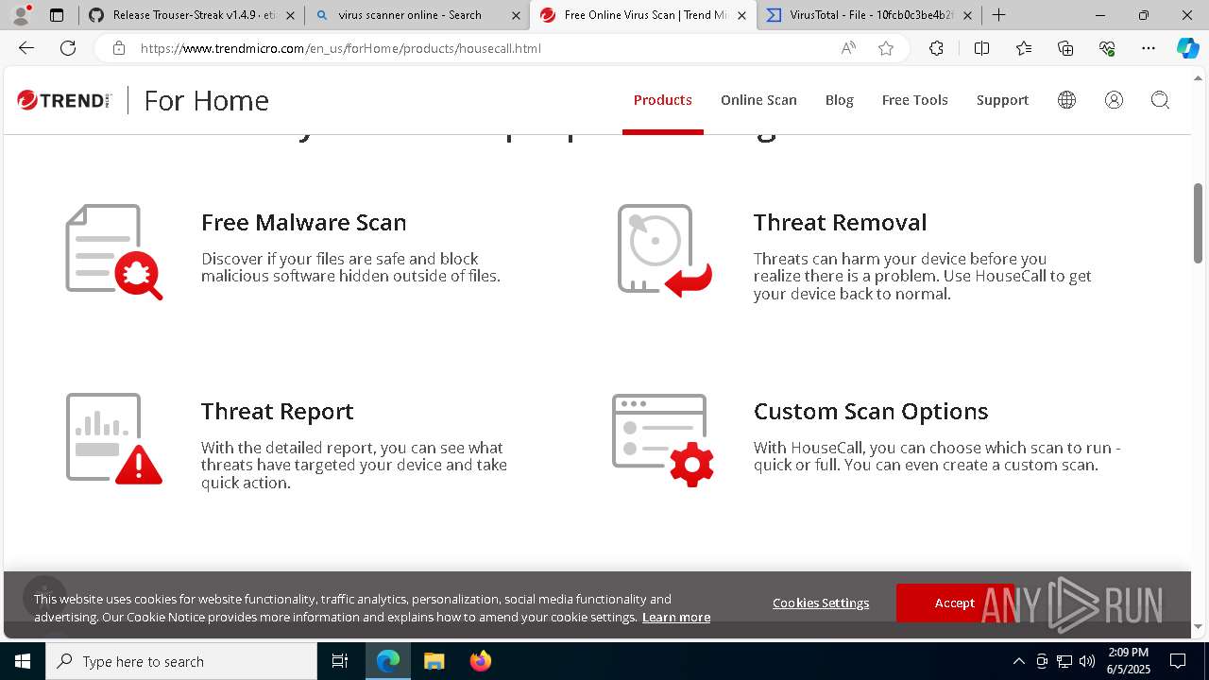The height and width of the screenshot is (680, 1209).
Task: Click the For Home heading link
Action: (206, 100)
